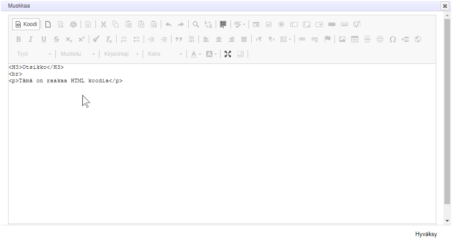The height and width of the screenshot is (246, 452).
Task: Click the Find magnifier icon
Action: point(196,24)
